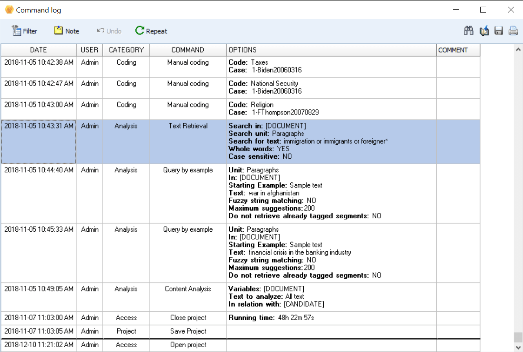Select the row dated 2018-11-07 11:03:05 AM
This screenshot has width=523, height=352.
(x=240, y=331)
